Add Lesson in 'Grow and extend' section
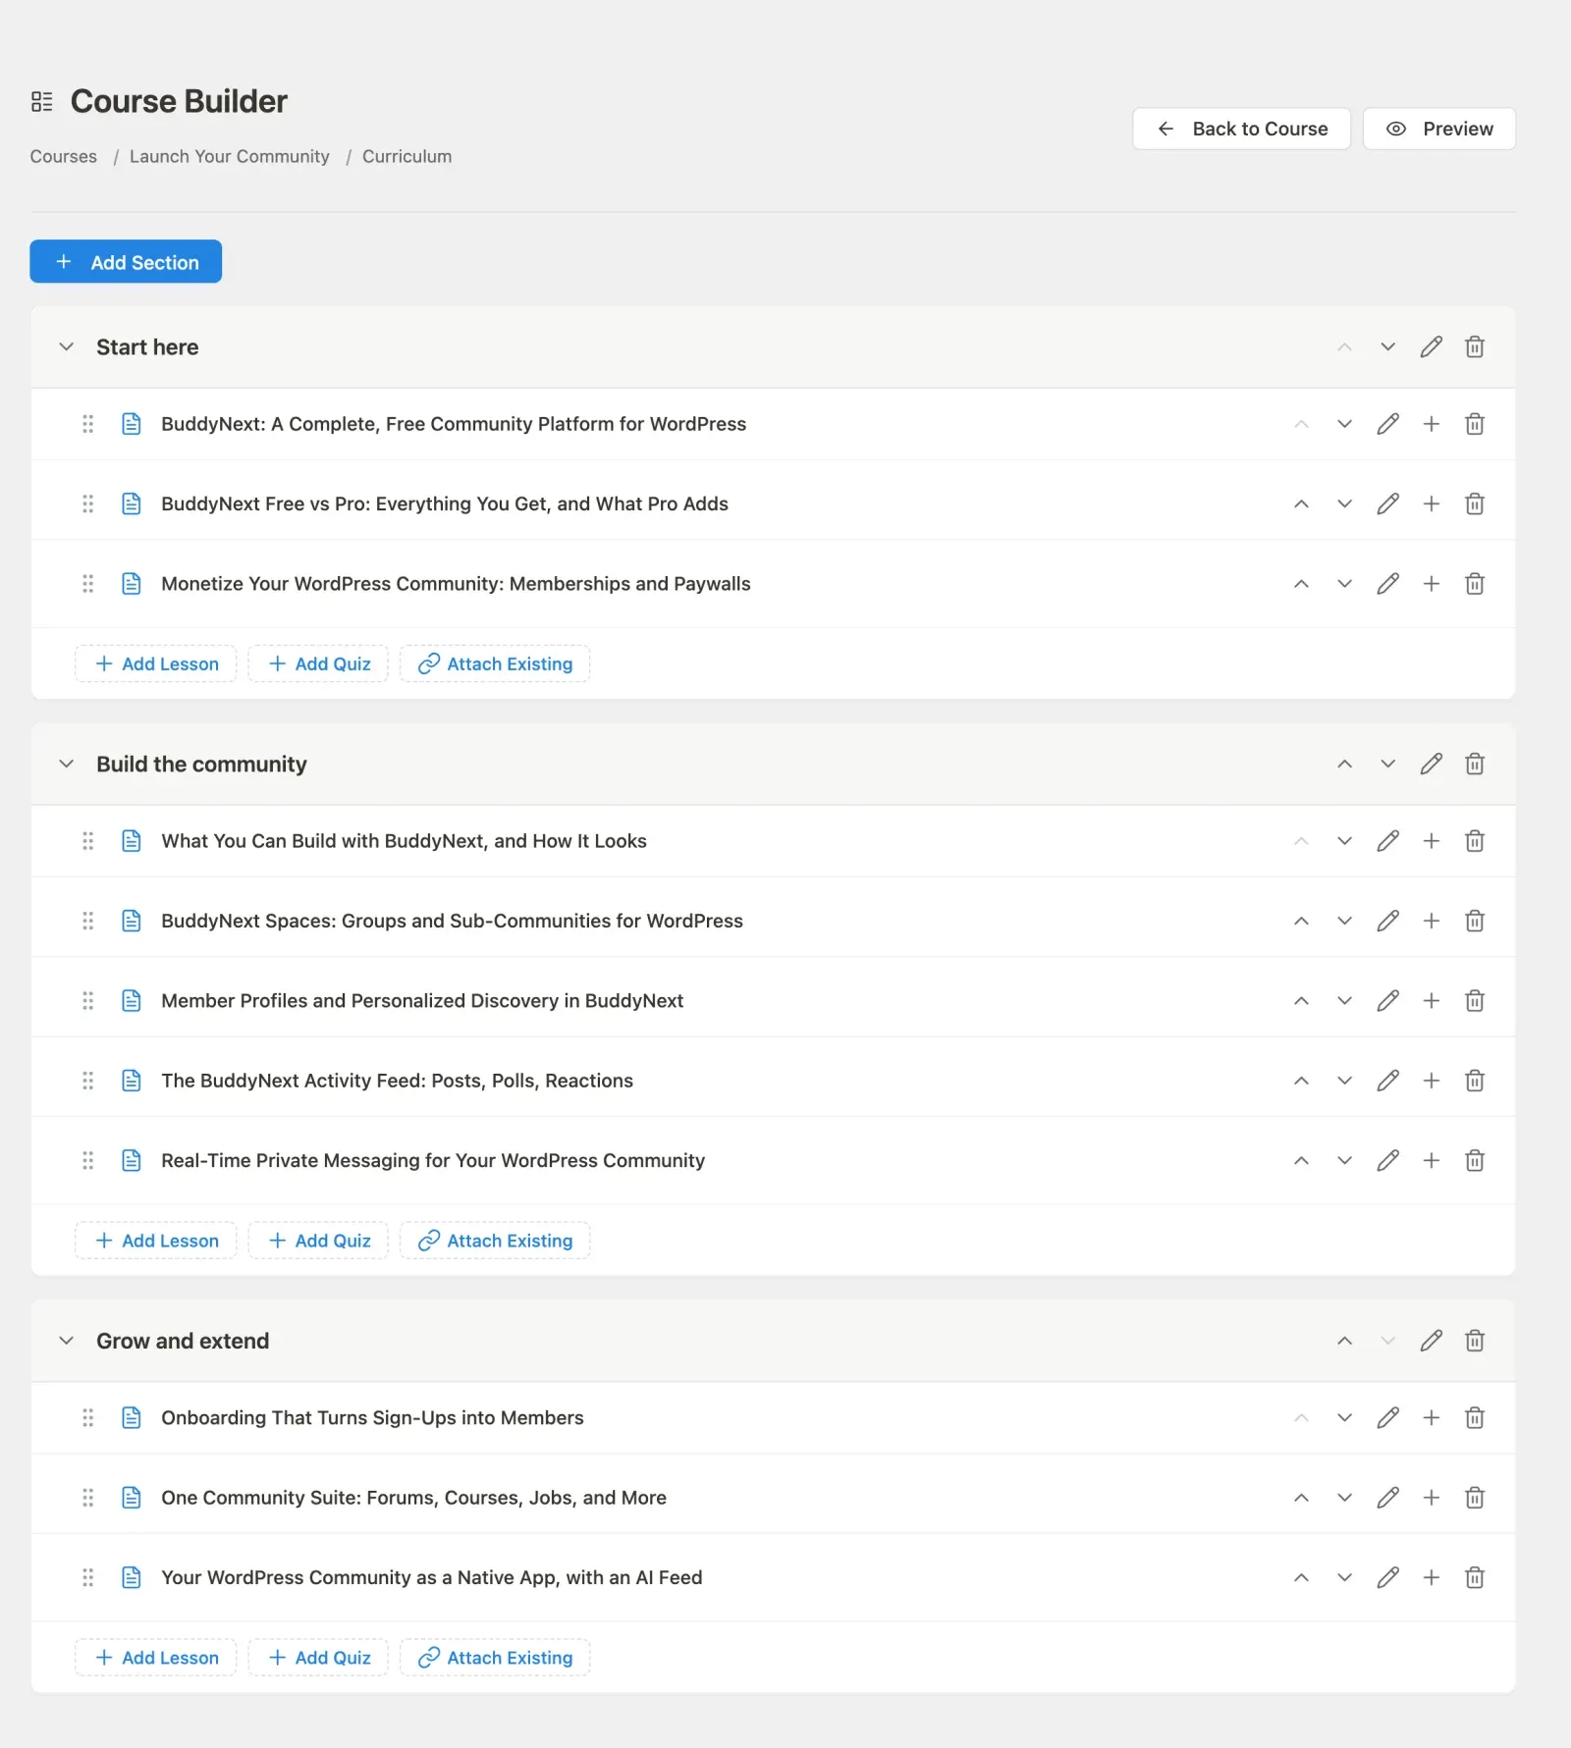 156,1658
